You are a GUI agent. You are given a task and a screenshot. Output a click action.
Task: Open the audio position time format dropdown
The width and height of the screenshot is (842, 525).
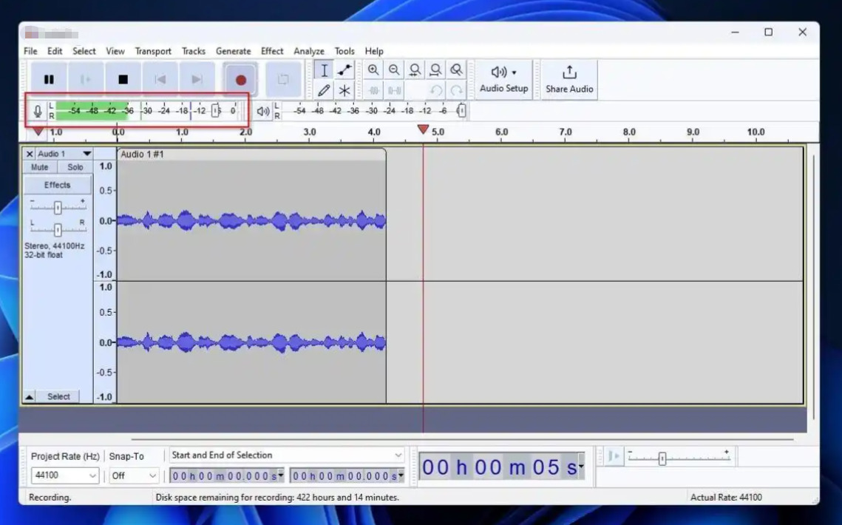[x=580, y=467]
